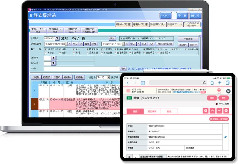238x164 pixels.
Task: Click the 行削除 button
Action: coord(67,77)
